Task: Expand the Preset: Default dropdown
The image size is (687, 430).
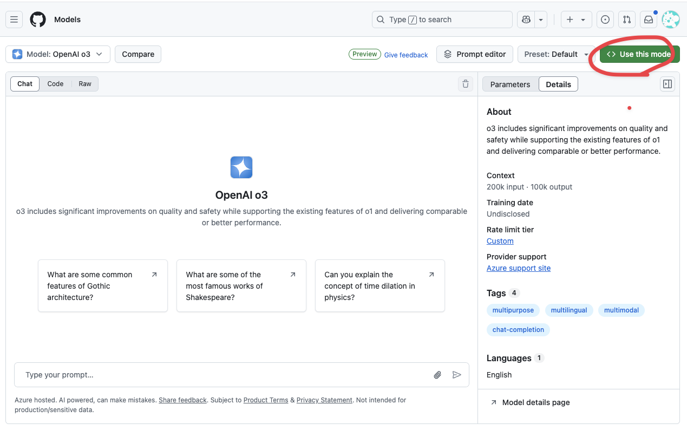Action: 556,54
